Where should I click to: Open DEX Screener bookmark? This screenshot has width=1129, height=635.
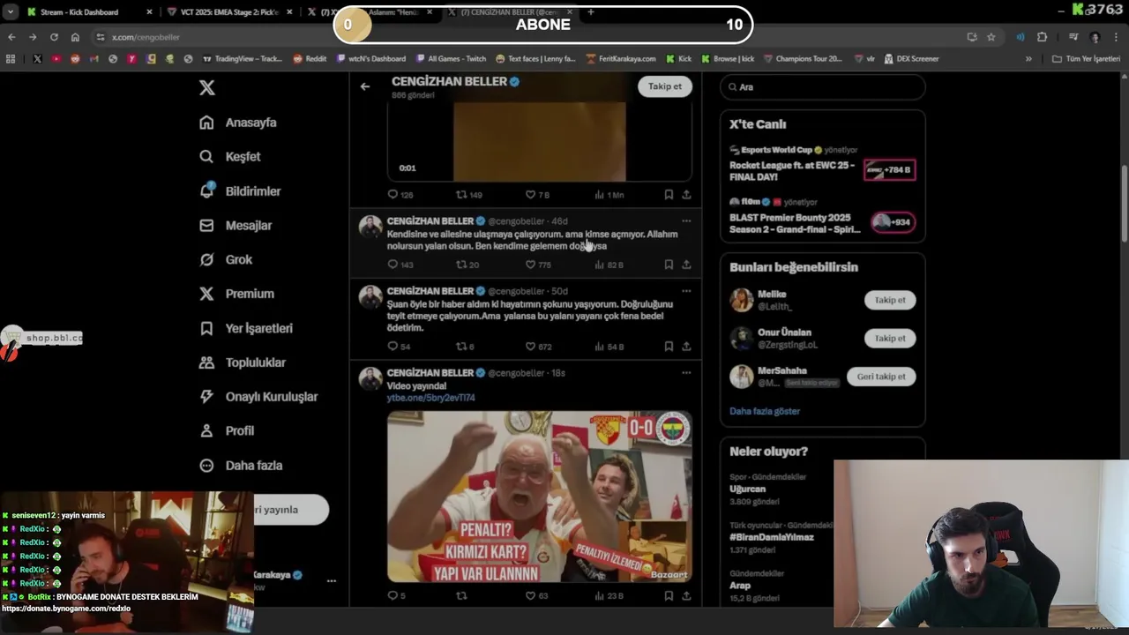tap(911, 59)
